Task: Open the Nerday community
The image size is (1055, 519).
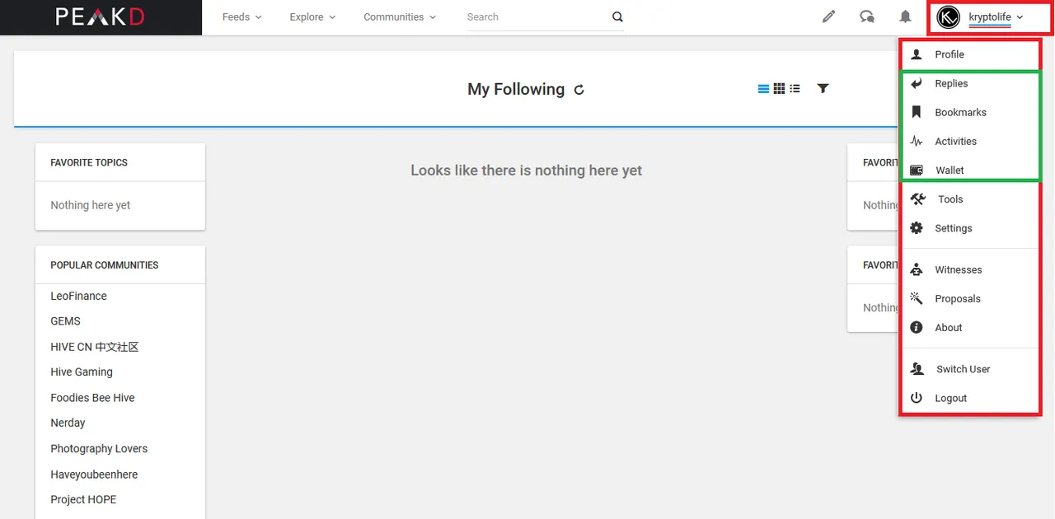Action: point(68,423)
